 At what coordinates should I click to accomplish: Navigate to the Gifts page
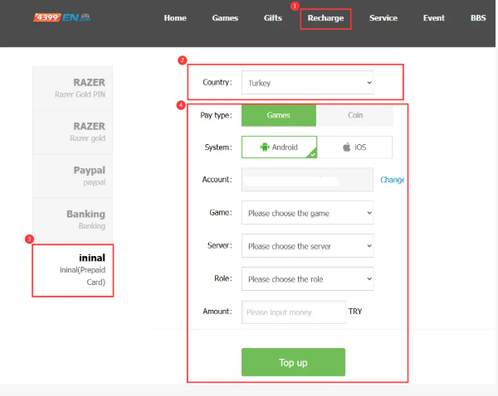point(273,18)
